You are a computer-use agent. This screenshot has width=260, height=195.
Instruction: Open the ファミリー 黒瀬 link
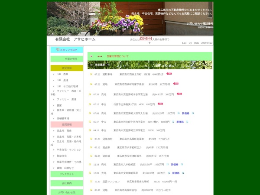point(66,99)
